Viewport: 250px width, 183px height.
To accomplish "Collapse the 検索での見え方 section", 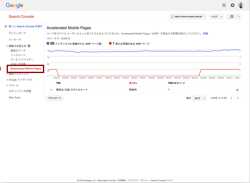I will point(7,46).
